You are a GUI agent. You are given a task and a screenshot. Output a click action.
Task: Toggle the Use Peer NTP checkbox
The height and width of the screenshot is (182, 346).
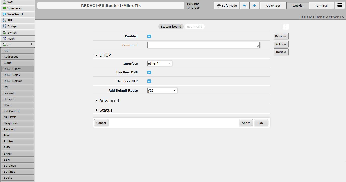(x=149, y=81)
